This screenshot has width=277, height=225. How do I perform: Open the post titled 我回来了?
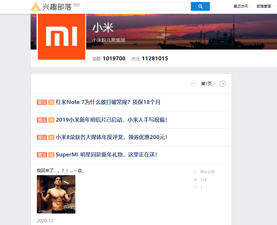point(60,171)
